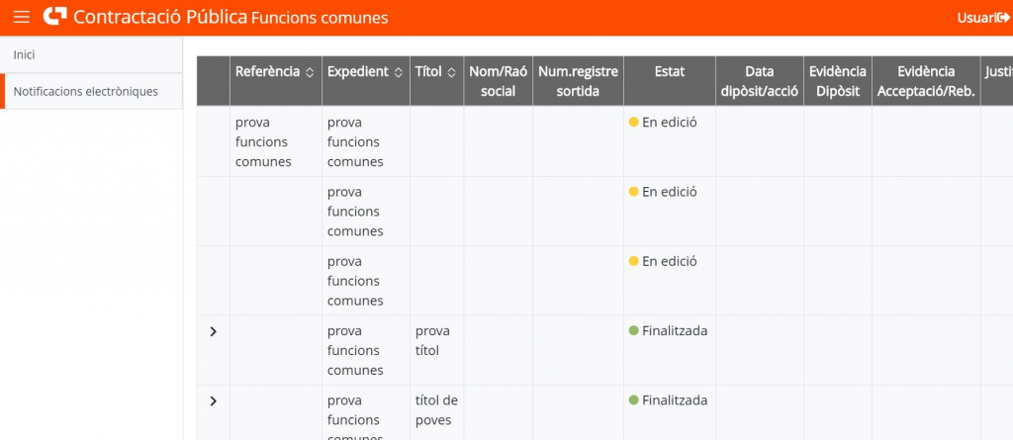Click the Usuari logout icon
This screenshot has height=440, width=1013.
pos(1003,17)
